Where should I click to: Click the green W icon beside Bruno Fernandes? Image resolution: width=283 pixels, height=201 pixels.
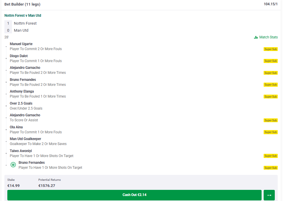coord(13,165)
